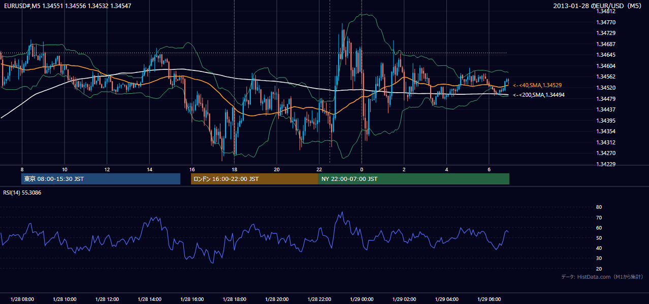649x304 pixels.
Task: Click the 1/29 06:00 time label
Action: pos(489,299)
